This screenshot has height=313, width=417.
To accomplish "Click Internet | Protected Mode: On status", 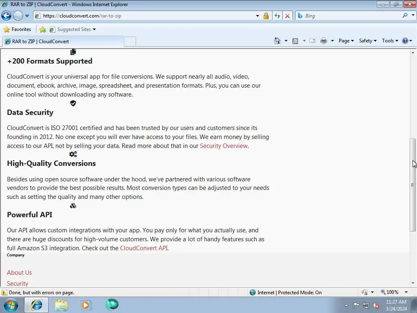I will [285, 293].
